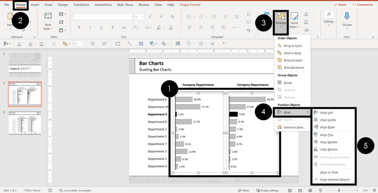Choose Bring to Front
This screenshot has height=193, width=378.
pyautogui.click(x=293, y=46)
